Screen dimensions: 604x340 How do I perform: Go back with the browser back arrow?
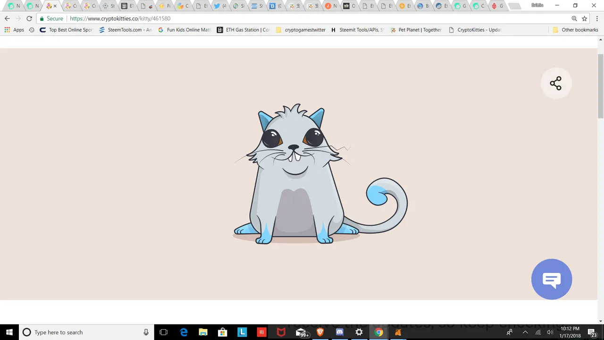tap(7, 18)
